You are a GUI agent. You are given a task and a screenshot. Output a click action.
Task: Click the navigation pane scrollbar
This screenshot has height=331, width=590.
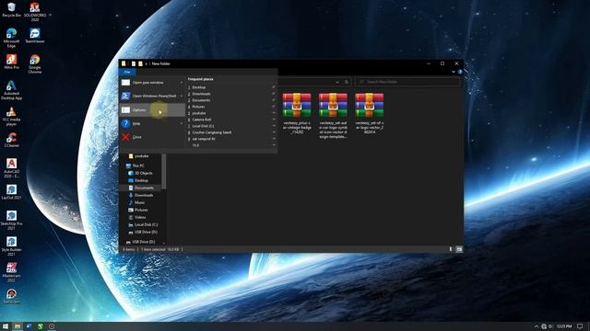(x=164, y=172)
